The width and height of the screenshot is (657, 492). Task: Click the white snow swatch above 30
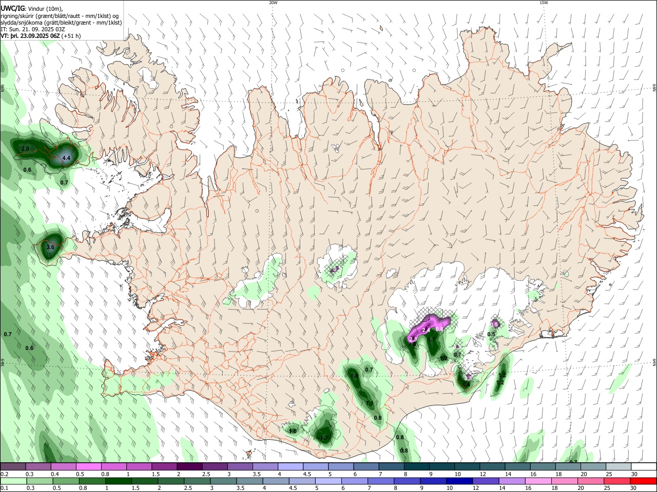[644, 466]
